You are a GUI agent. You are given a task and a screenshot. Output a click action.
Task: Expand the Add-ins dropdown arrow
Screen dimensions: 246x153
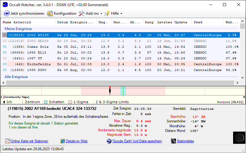(x=101, y=14)
